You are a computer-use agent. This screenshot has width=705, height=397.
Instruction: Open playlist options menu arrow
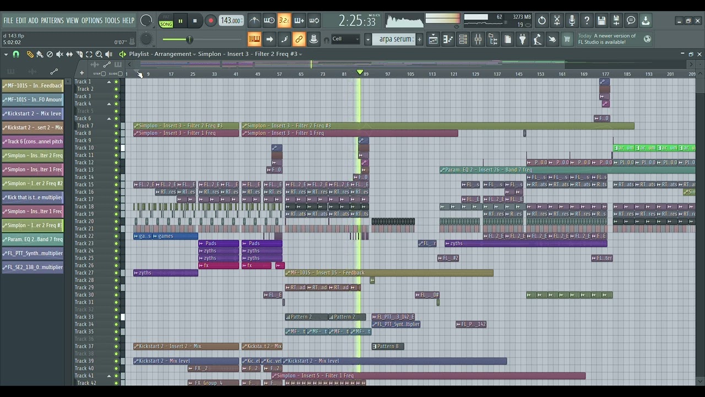click(6, 54)
